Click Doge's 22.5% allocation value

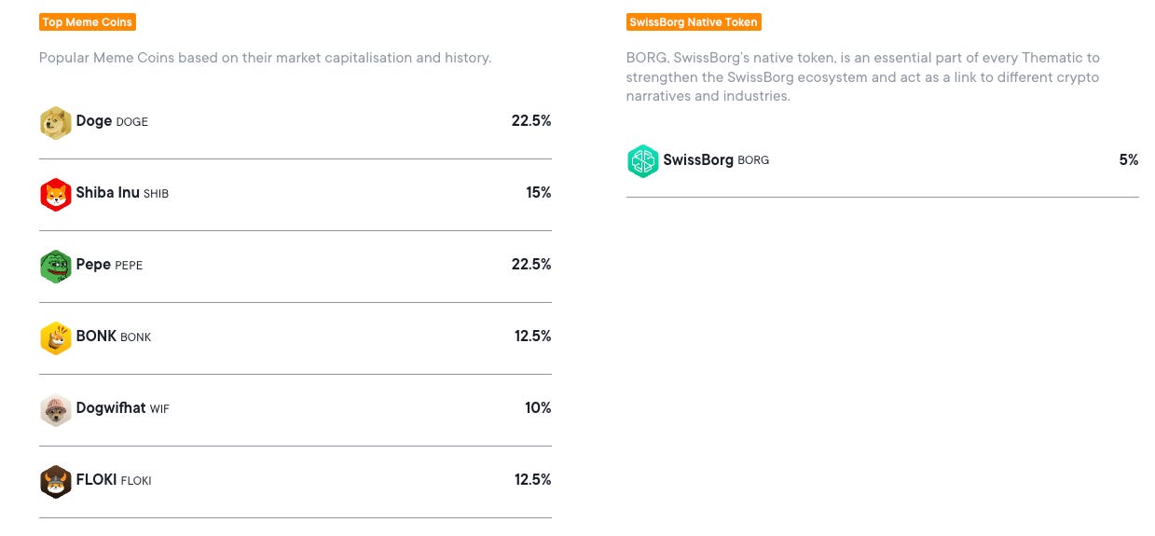[x=531, y=121]
